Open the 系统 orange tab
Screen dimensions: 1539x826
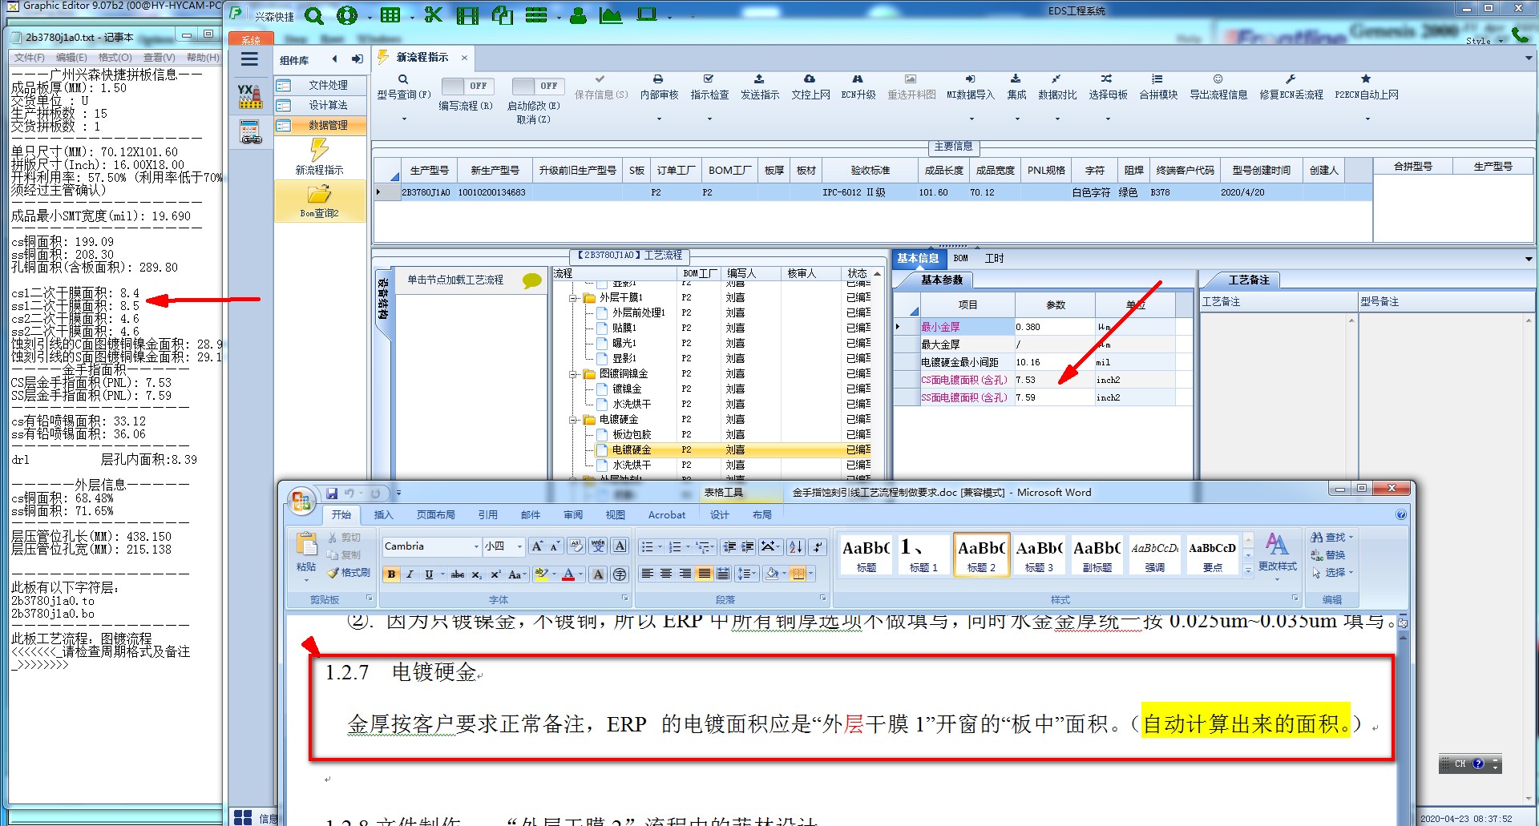251,39
